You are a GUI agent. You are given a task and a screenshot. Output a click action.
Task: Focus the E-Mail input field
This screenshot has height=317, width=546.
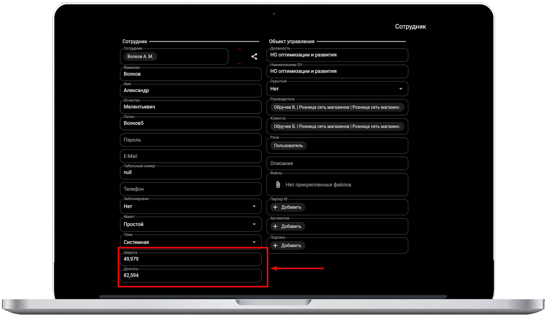click(191, 156)
